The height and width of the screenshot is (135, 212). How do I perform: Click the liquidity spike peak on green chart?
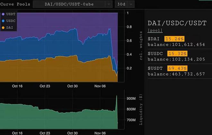click(x=117, y=96)
